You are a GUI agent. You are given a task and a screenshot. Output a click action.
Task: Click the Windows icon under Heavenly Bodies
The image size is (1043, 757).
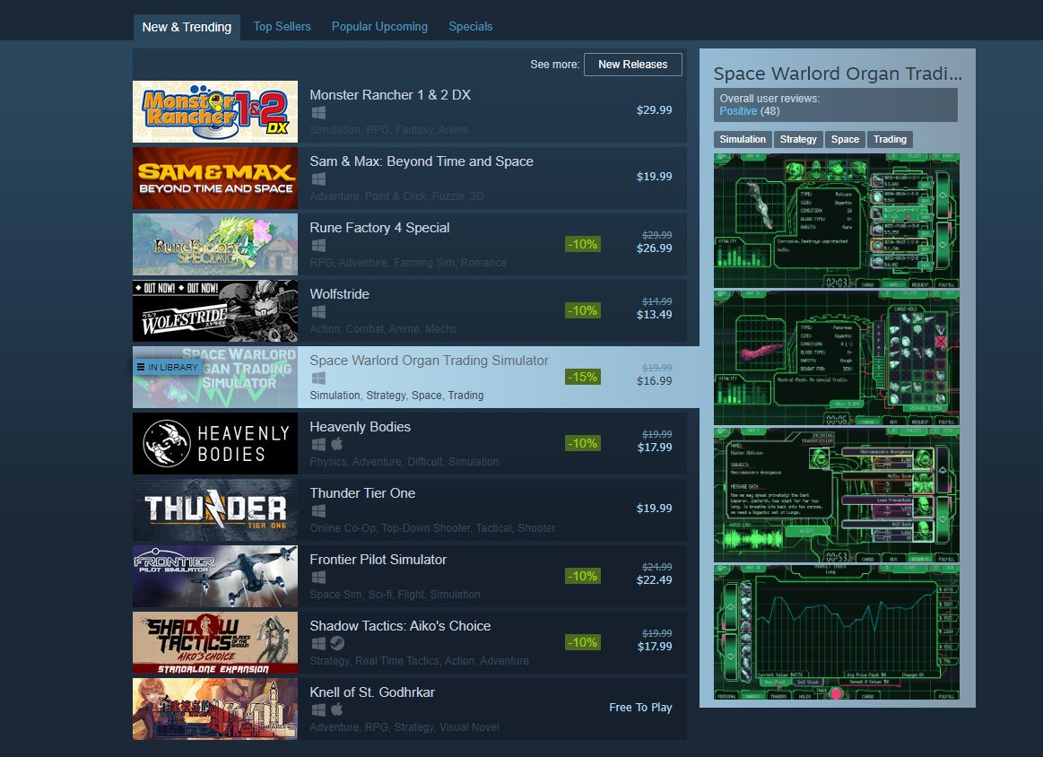(x=318, y=444)
